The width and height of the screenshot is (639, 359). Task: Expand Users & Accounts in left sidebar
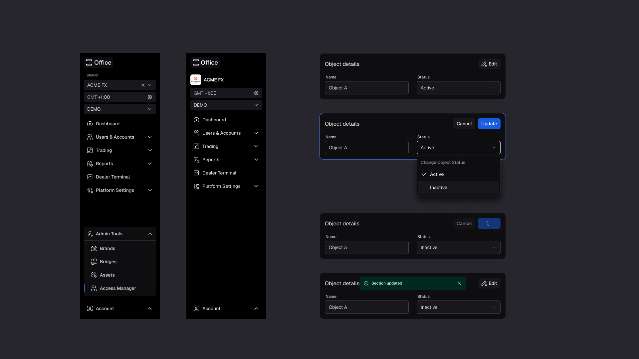click(150, 137)
